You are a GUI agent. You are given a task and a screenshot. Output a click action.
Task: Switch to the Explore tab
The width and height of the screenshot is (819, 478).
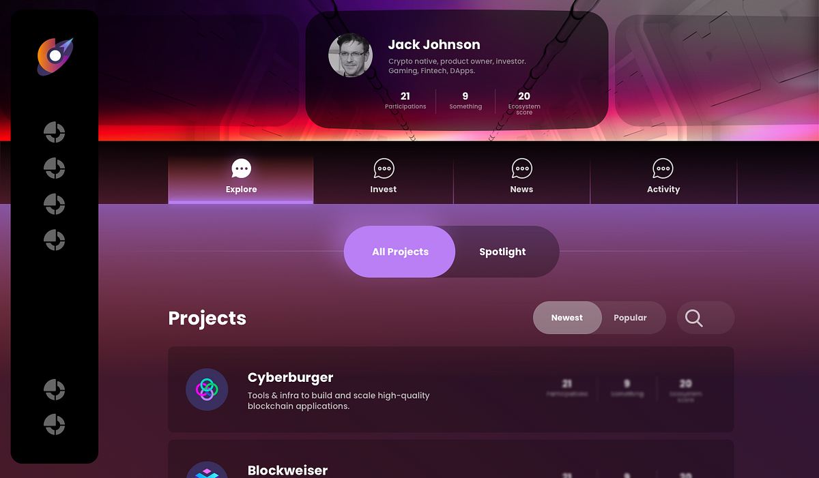241,179
